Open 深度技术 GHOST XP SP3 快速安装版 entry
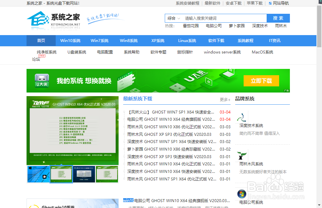 [x=169, y=157]
